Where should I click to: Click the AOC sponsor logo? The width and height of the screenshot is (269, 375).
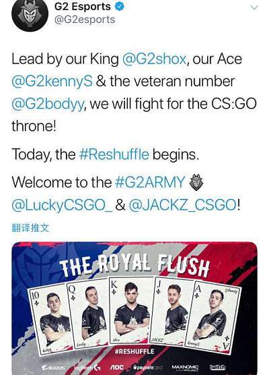point(117,367)
